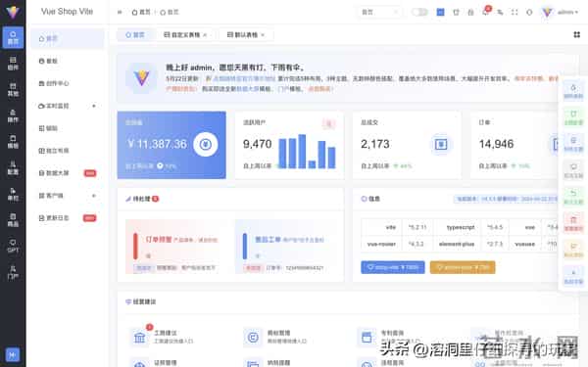588x367 pixels.
Task: Click the orange admin-plus button
Action: [x=463, y=267]
